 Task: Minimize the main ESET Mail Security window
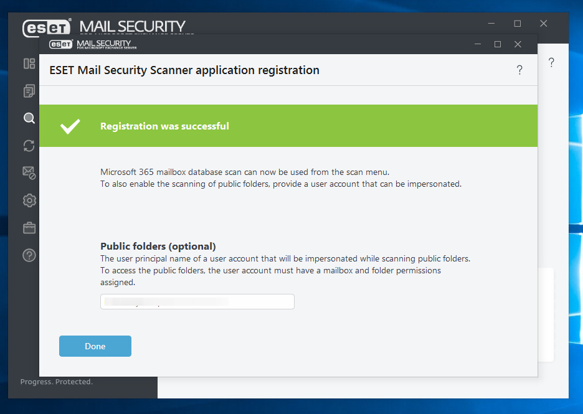pyautogui.click(x=491, y=24)
